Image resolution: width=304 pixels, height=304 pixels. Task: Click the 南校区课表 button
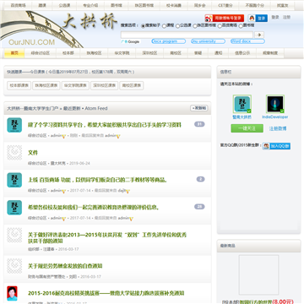(132, 85)
